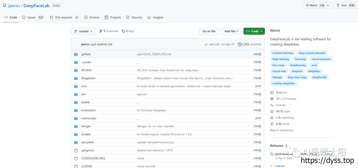The width and height of the screenshot is (358, 168).
Task: Open the green Code dropdown button
Action: (x=254, y=31)
